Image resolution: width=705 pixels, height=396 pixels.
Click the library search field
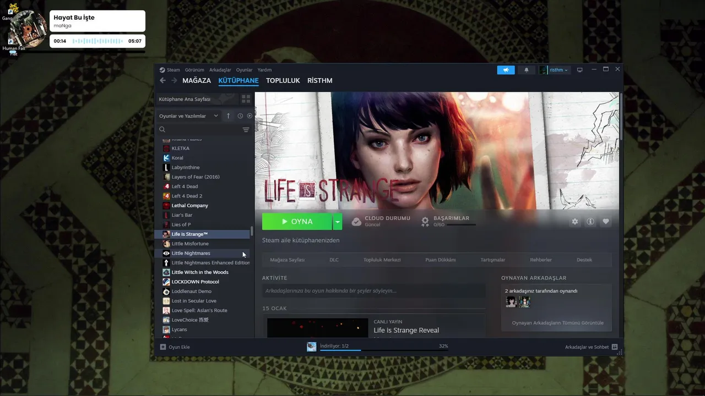pos(199,130)
